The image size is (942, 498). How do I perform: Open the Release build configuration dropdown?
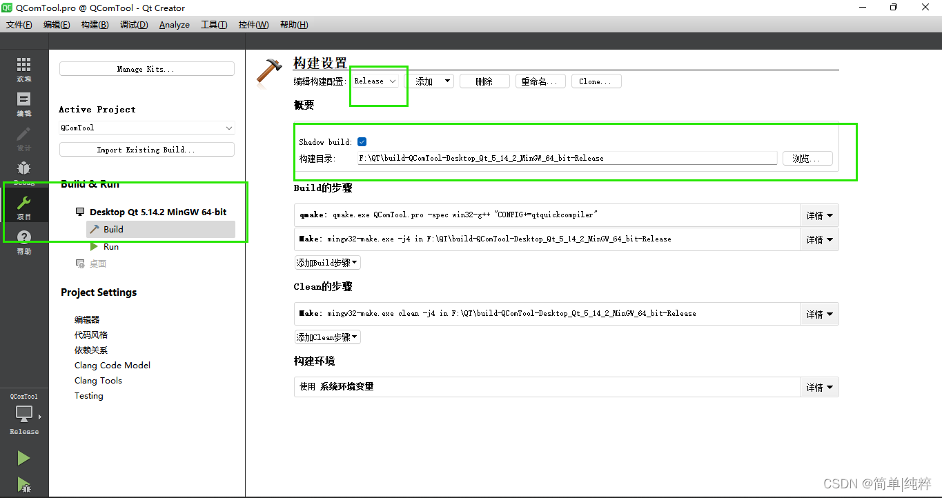375,81
